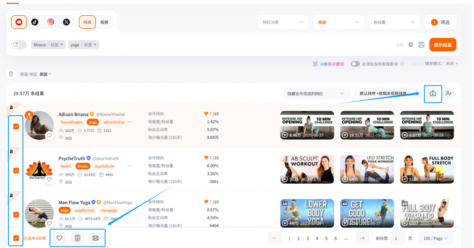The height and width of the screenshot is (248, 474).
Task: Click more tags dots for Adison Briana
Action: coord(130,122)
